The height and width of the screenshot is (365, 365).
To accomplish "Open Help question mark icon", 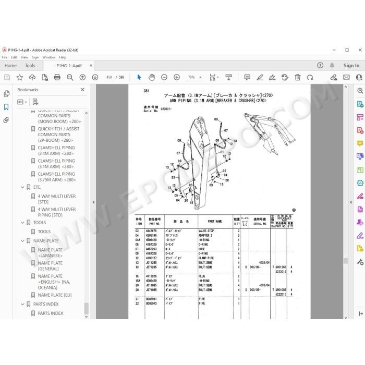I will [x=320, y=65].
